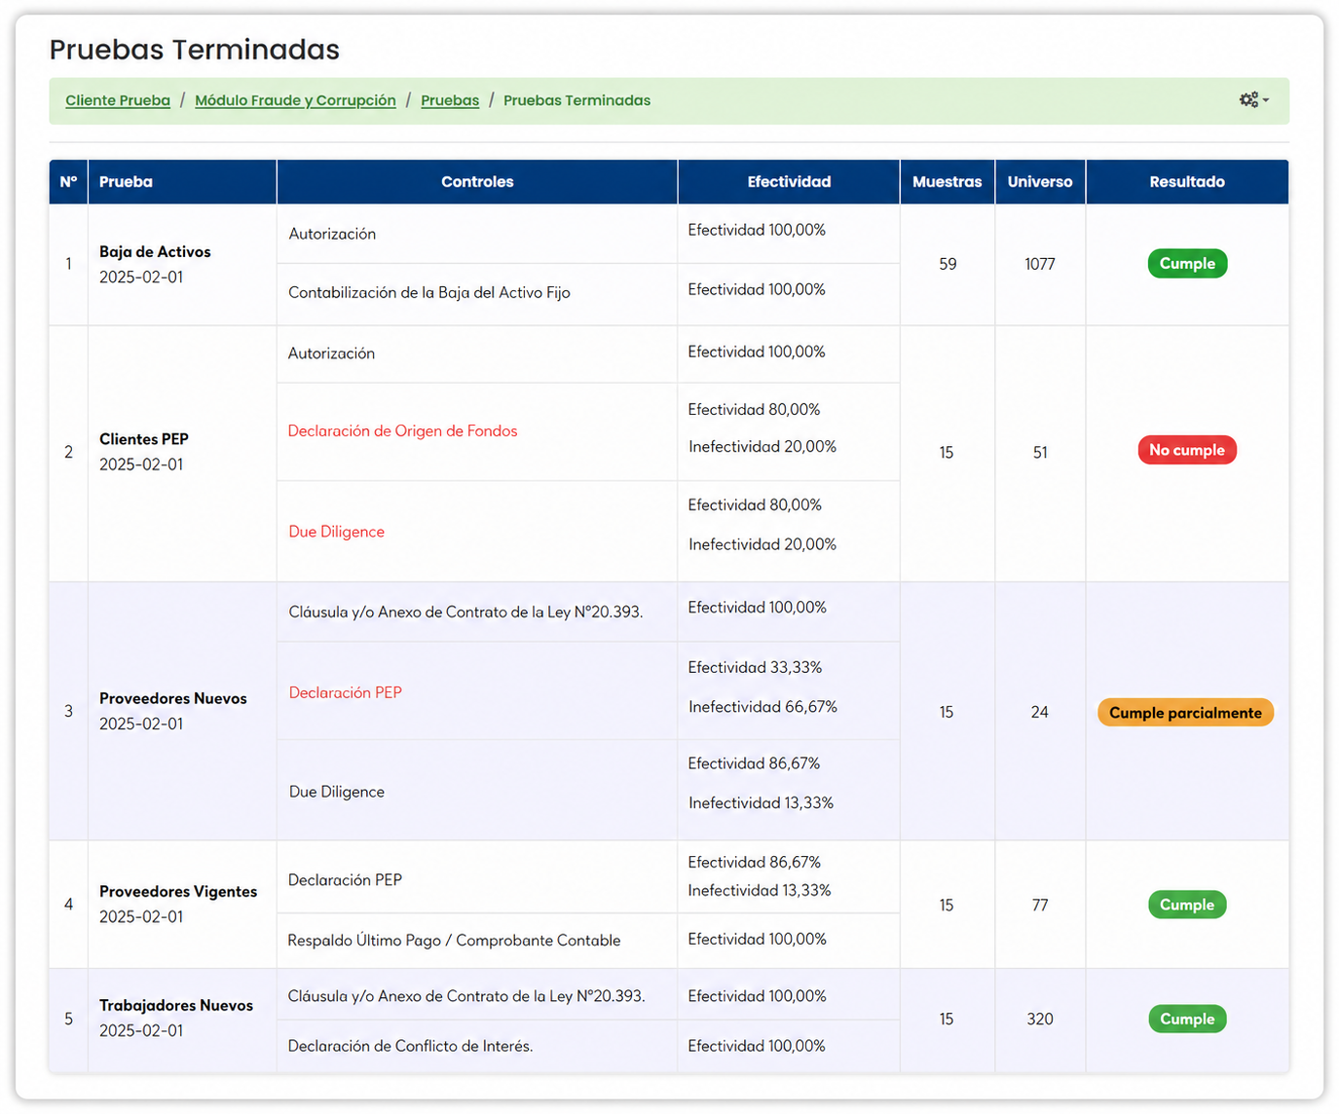Select the Muestras column header

pyautogui.click(x=948, y=182)
